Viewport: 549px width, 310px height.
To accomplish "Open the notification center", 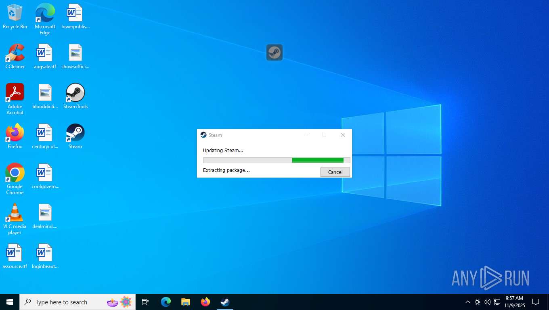I will coord(536,302).
